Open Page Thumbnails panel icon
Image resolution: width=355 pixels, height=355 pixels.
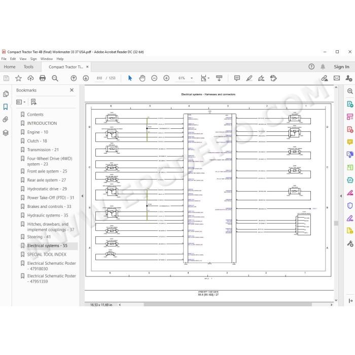6,94
